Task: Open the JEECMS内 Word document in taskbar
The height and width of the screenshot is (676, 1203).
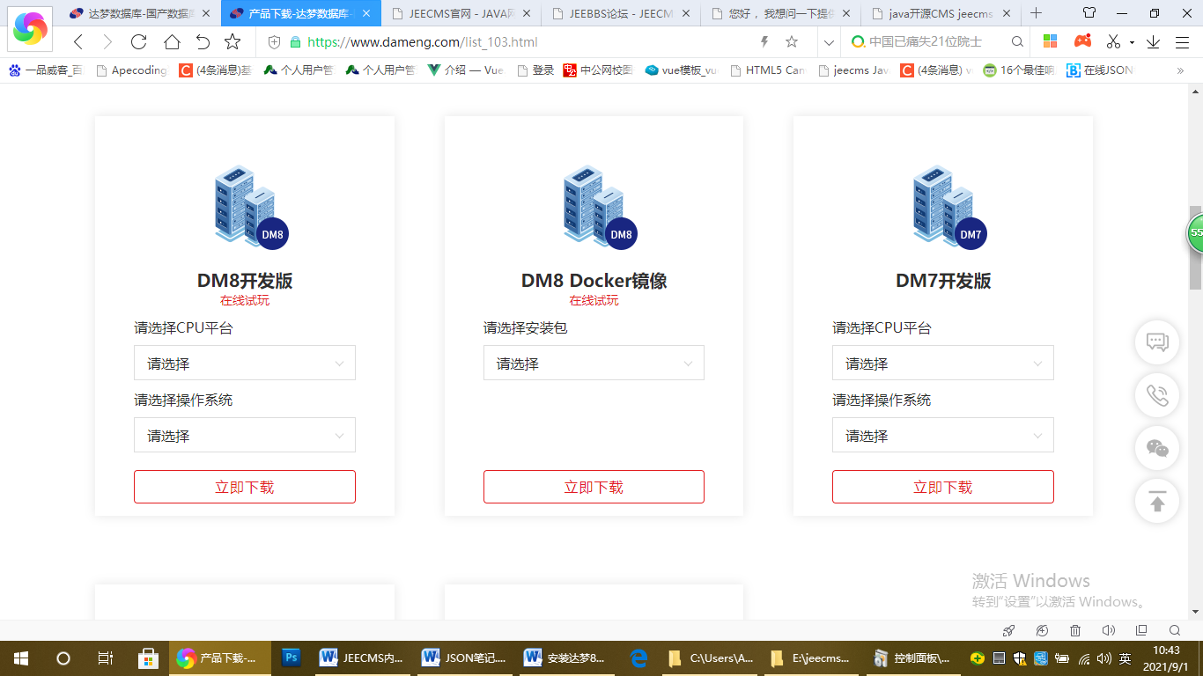Action: pos(364,658)
